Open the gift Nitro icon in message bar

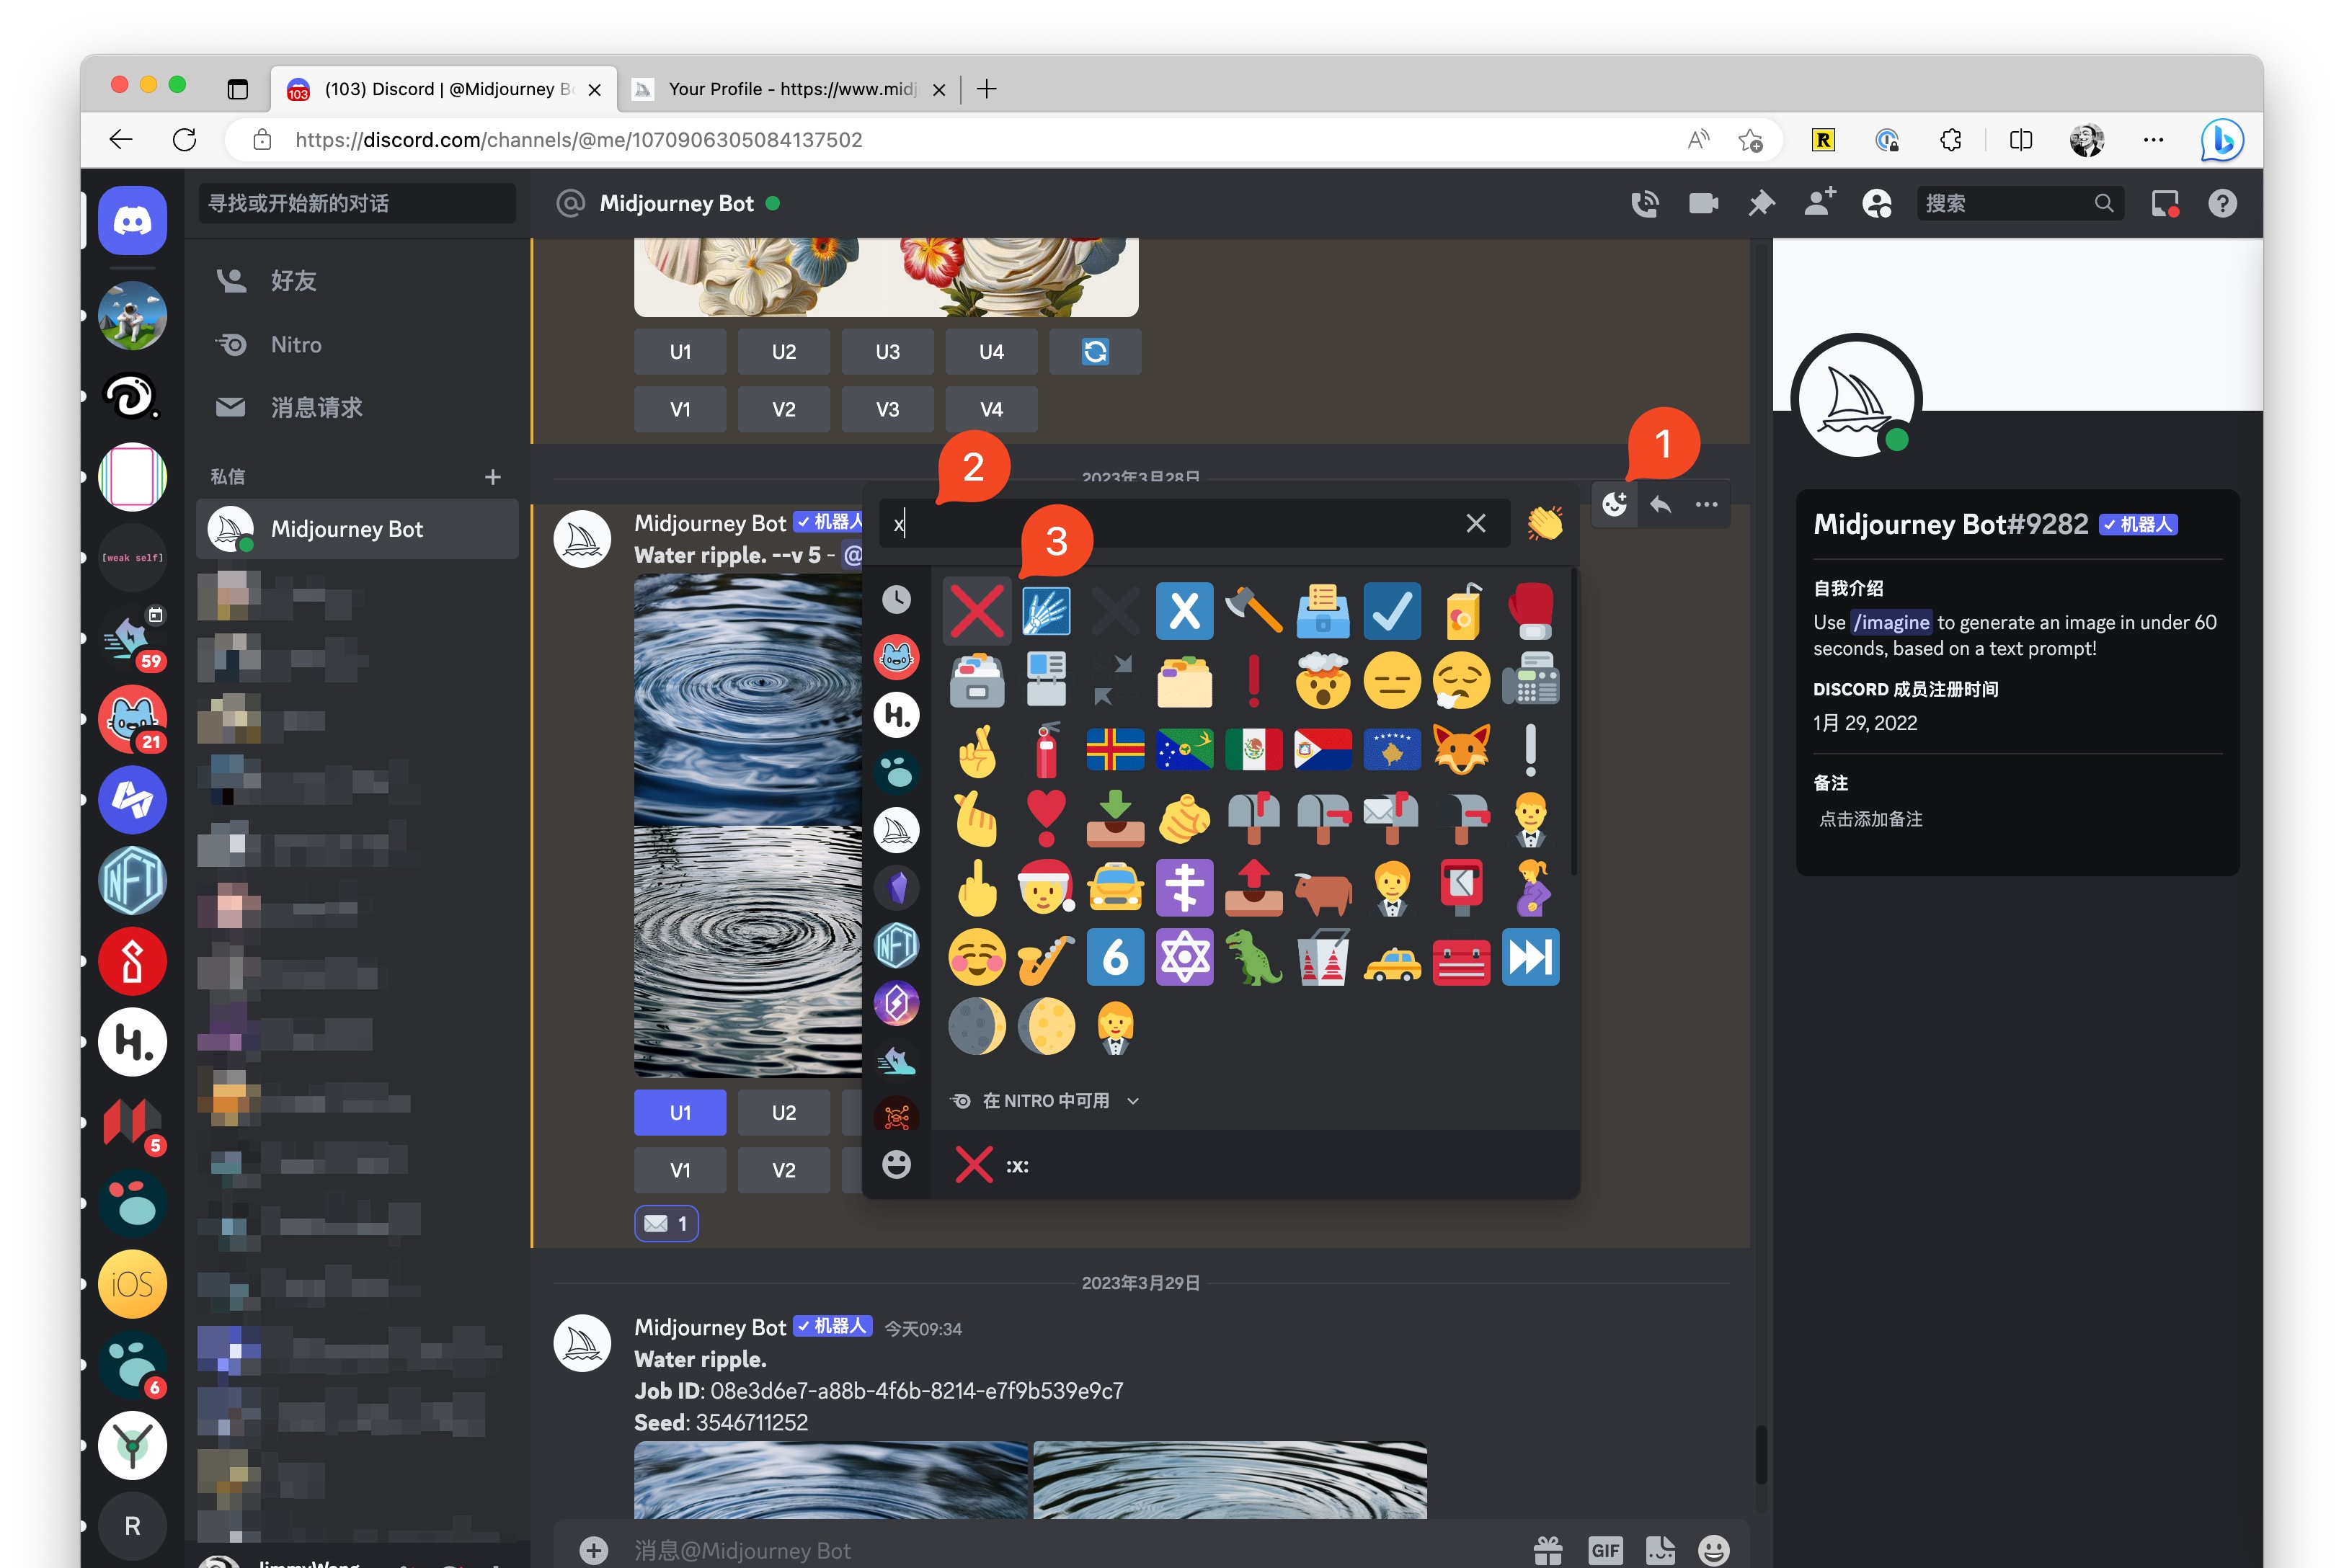point(1548,1550)
